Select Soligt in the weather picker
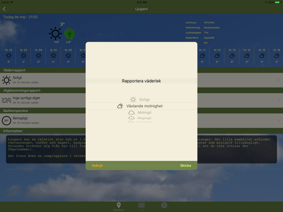The height and width of the screenshot is (212, 283). [141, 99]
